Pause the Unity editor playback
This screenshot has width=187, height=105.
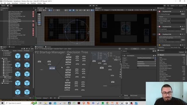tap(93, 6)
